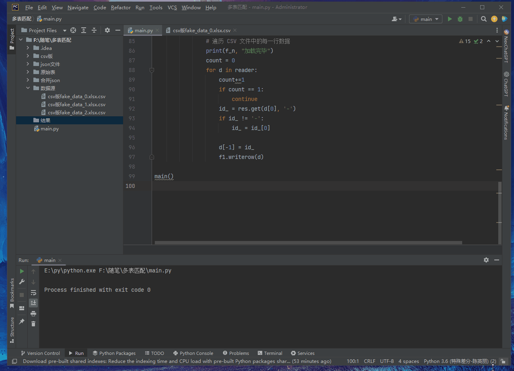
Task: Open the main run configuration dropdown
Action: pos(426,19)
